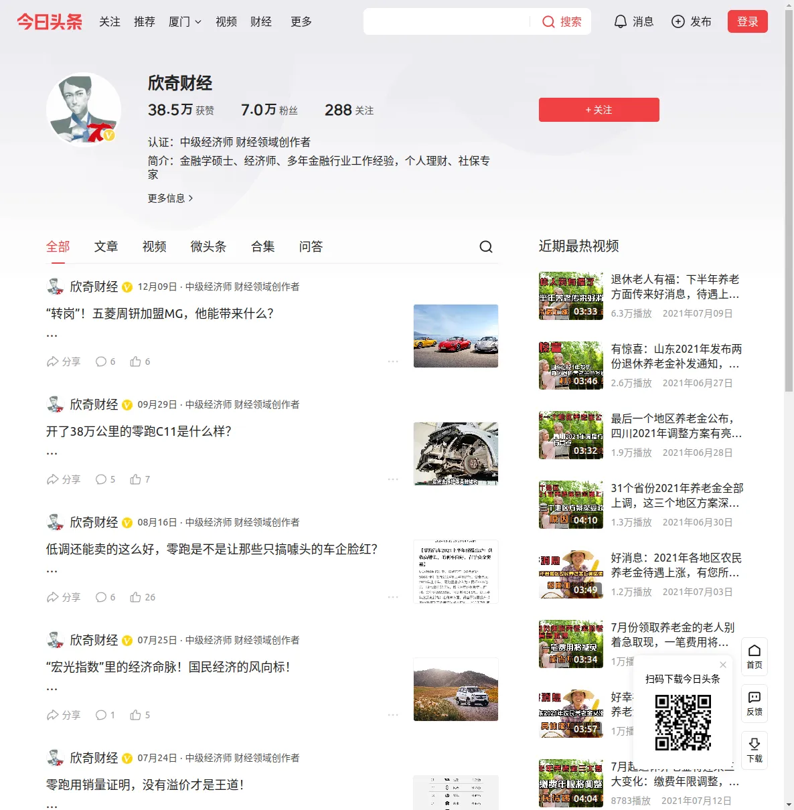794x810 pixels.
Task: Open comments on 低调还能卖的这么好 post
Action: (x=106, y=597)
